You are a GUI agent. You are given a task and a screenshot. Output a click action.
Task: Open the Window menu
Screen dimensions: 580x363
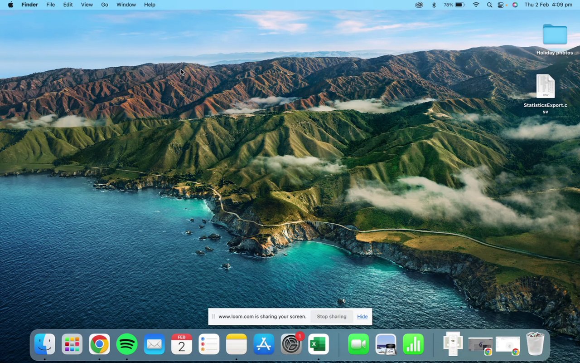pos(126,5)
